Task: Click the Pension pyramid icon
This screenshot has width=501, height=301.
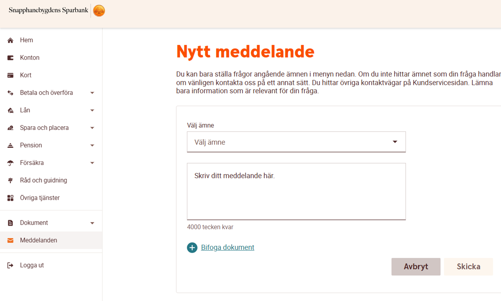Action: coord(10,145)
